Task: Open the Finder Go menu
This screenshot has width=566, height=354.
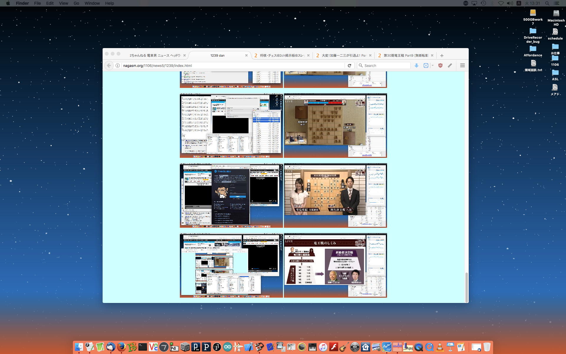Action: tap(76, 3)
